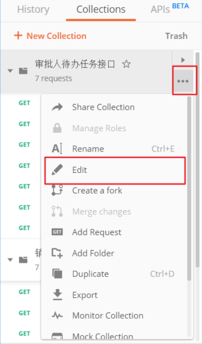
Task: Click the 审批人待办任务接口 collection name
Action: (75, 64)
